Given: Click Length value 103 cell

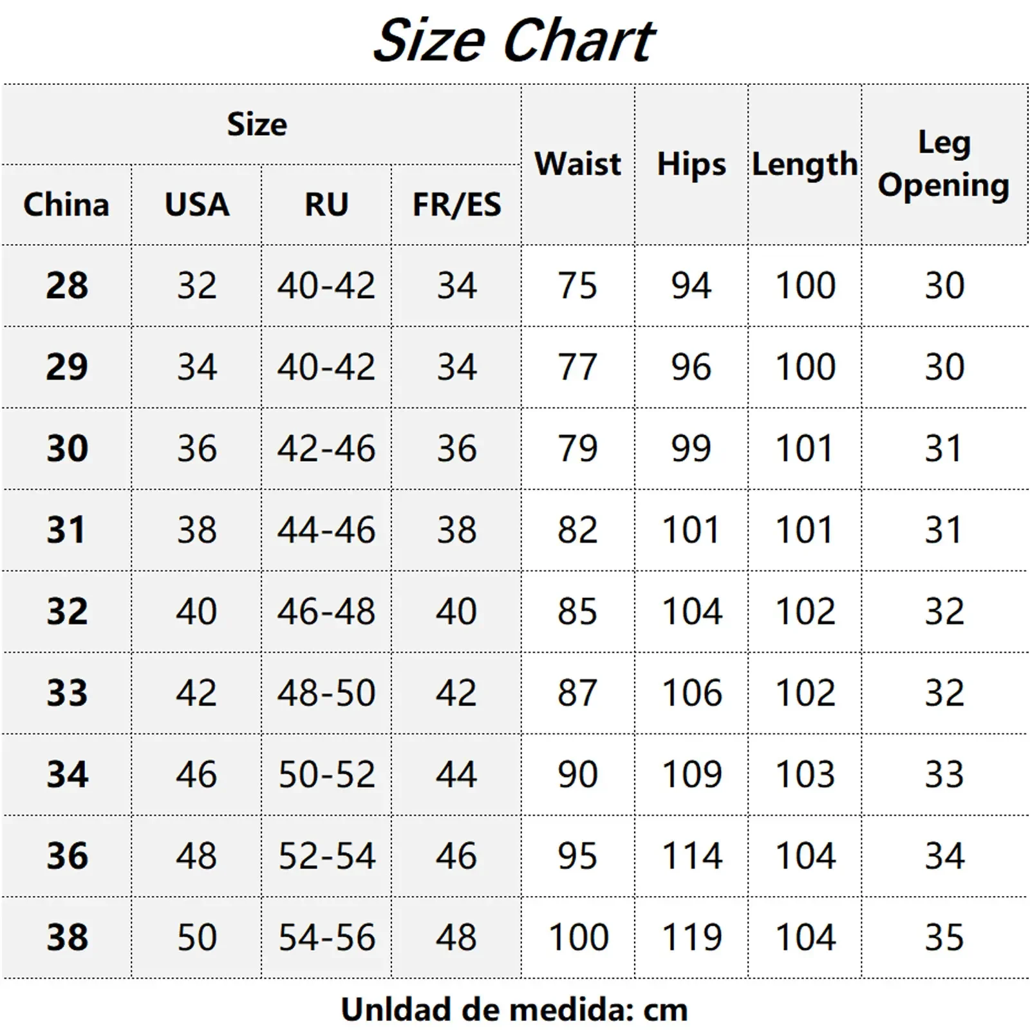Looking at the screenshot, I should pyautogui.click(x=805, y=774).
